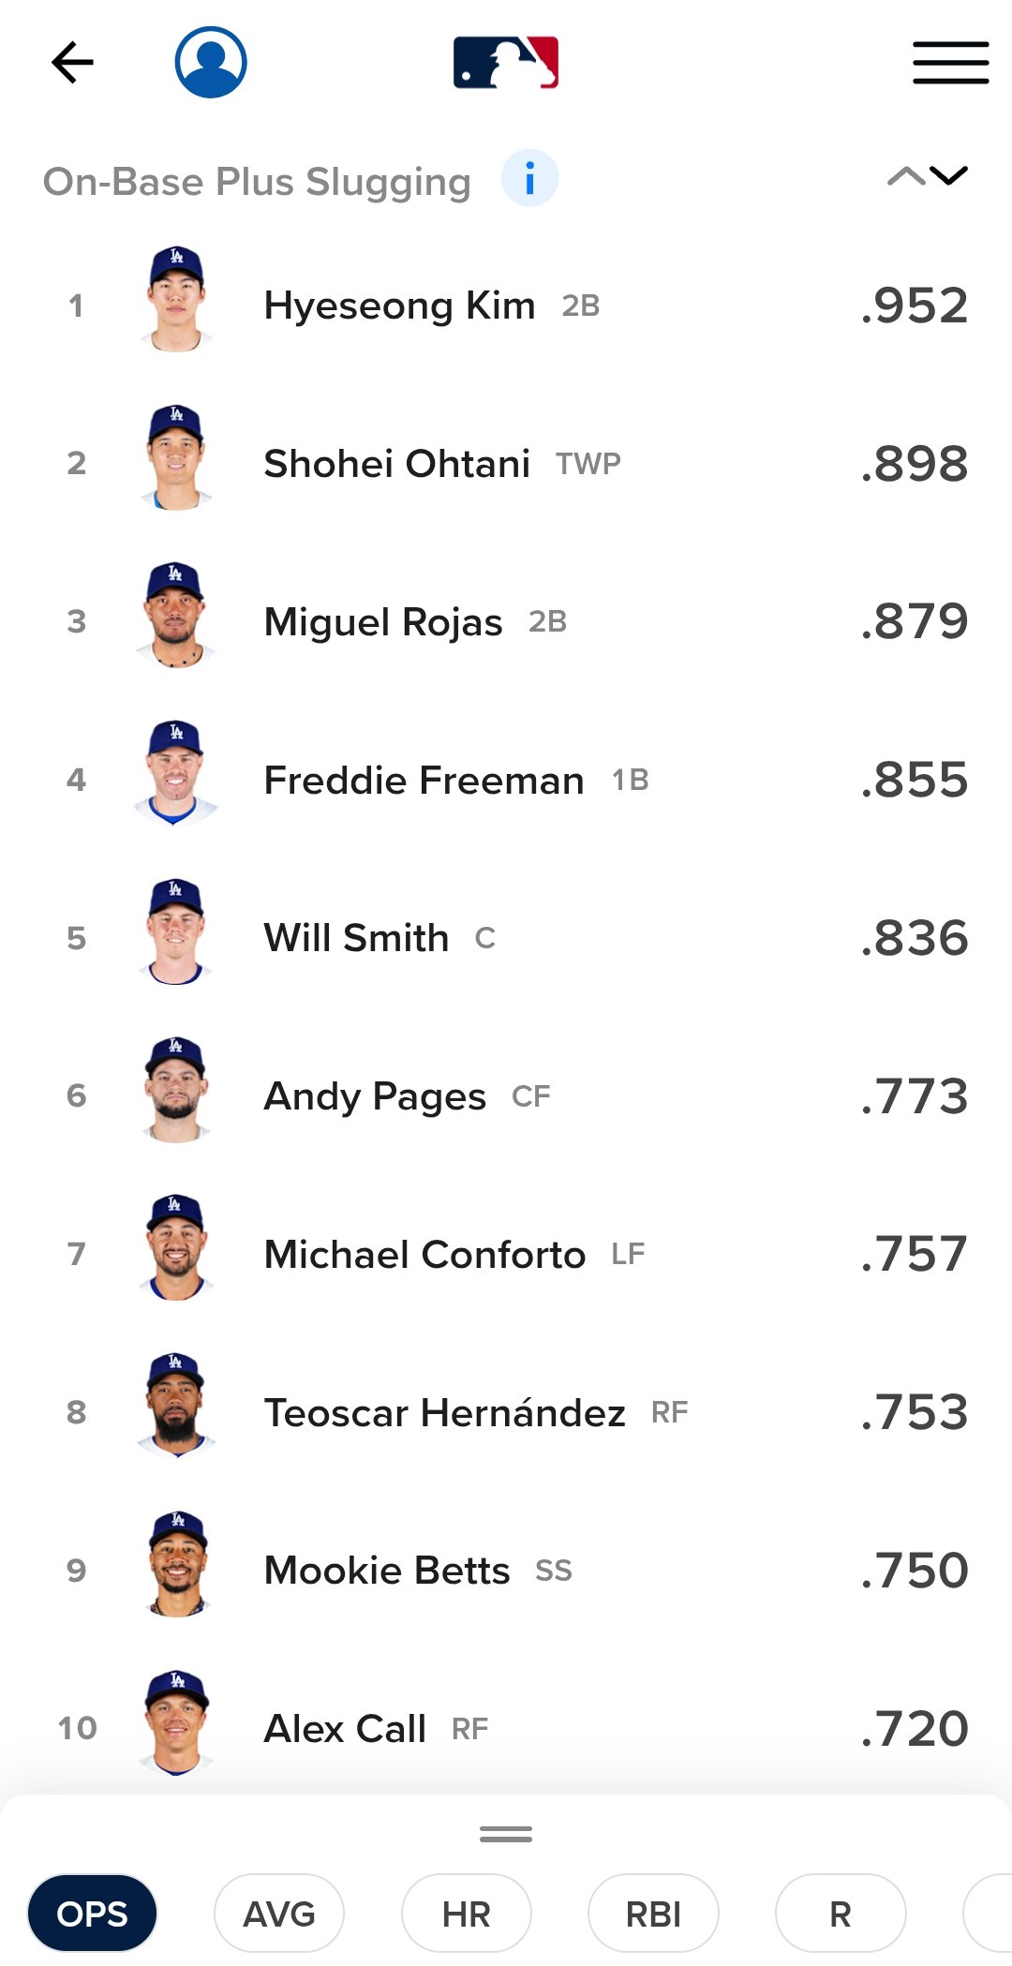Show On-Base Plus Slugging info

(529, 178)
